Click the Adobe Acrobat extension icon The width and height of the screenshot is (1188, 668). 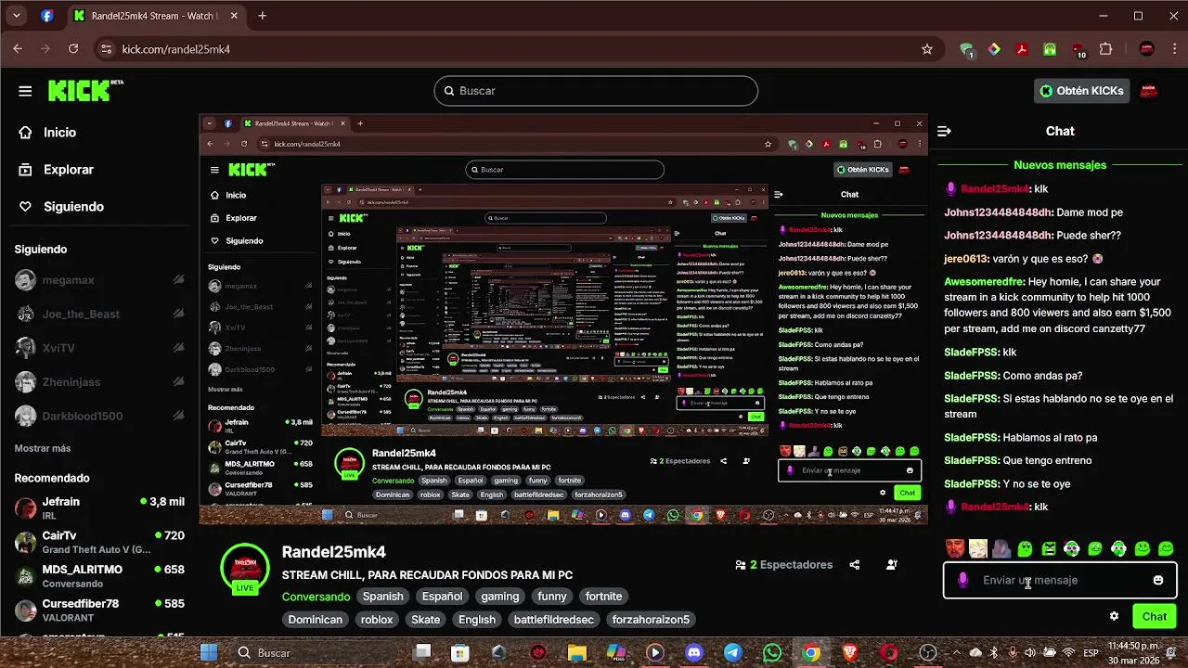point(1022,49)
